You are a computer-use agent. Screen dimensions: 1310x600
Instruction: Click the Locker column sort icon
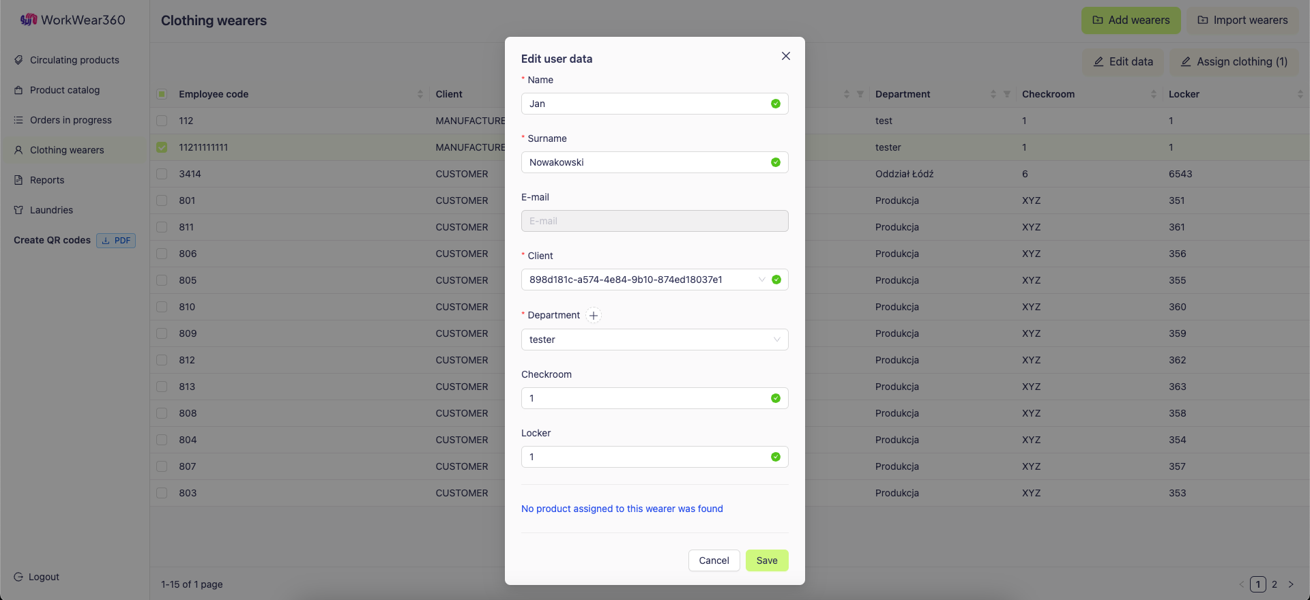pos(1300,94)
